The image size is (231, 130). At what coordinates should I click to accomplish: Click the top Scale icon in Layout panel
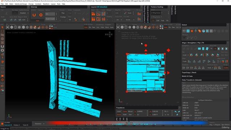tap(104, 14)
